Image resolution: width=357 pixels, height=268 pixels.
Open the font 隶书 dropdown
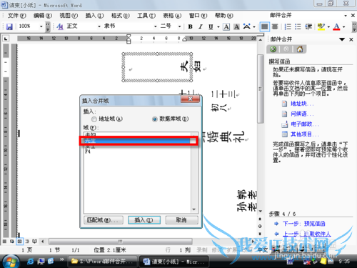(x=156, y=26)
